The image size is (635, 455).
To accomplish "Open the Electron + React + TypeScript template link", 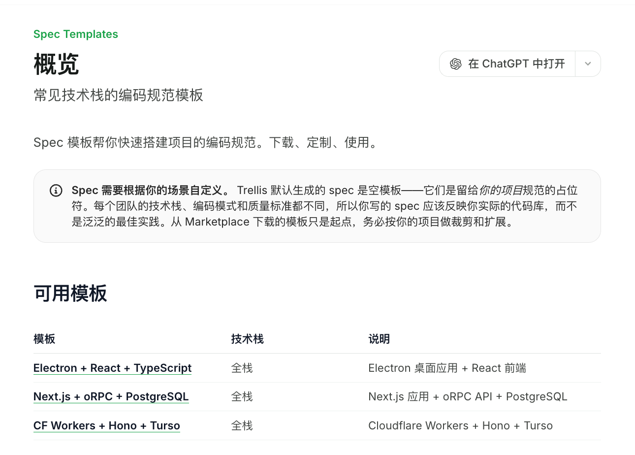I will point(112,368).
